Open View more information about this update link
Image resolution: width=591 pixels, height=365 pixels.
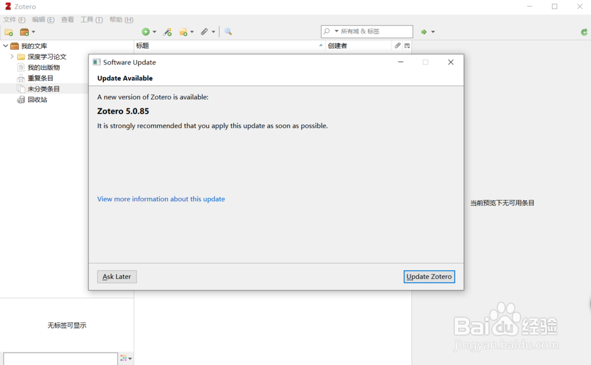click(161, 199)
